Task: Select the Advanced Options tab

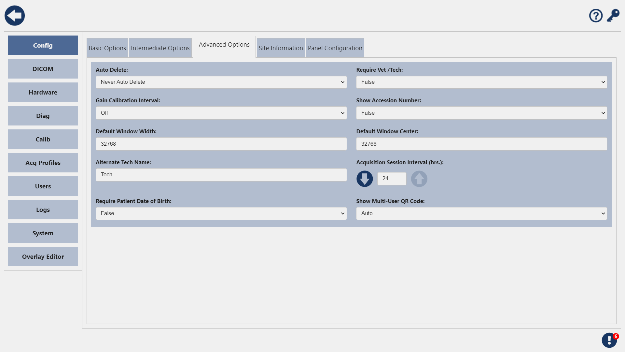Action: (x=224, y=47)
